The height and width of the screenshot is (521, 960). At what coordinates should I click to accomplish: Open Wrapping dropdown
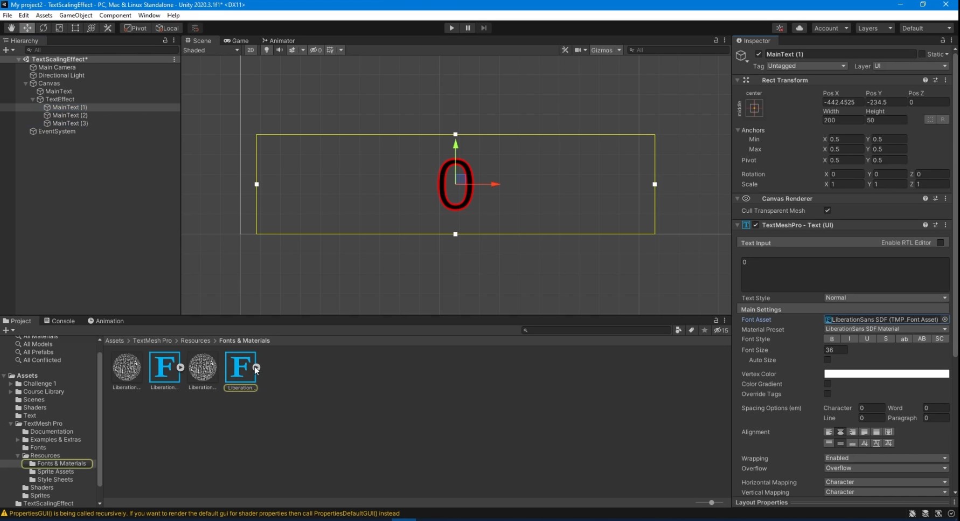tap(886, 459)
